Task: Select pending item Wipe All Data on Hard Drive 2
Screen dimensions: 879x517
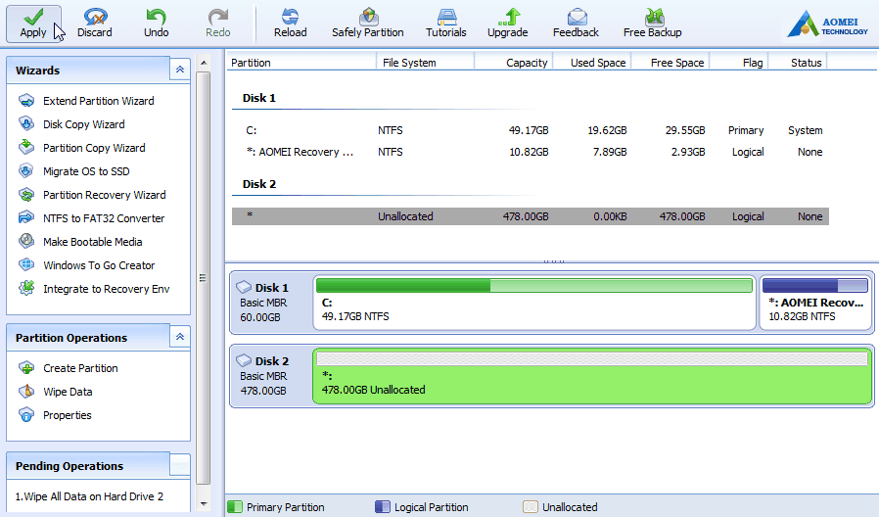Action: pyautogui.click(x=89, y=496)
